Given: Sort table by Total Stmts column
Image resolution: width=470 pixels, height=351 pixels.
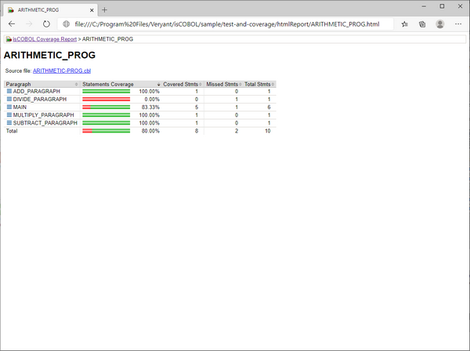Looking at the screenshot, I should (259, 85).
